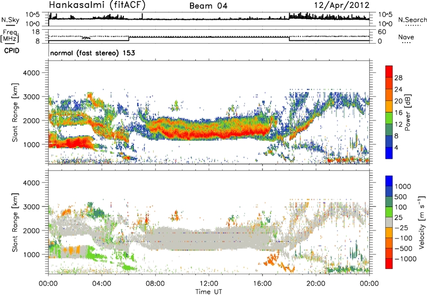427x295 pixels.
Task: Click 'Slant Range [km]' label of velocity panel
Action: [15, 223]
